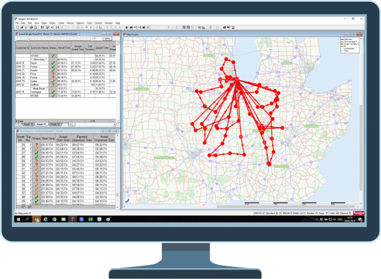
Task: Click the Route No. column header
Action: click(x=20, y=139)
